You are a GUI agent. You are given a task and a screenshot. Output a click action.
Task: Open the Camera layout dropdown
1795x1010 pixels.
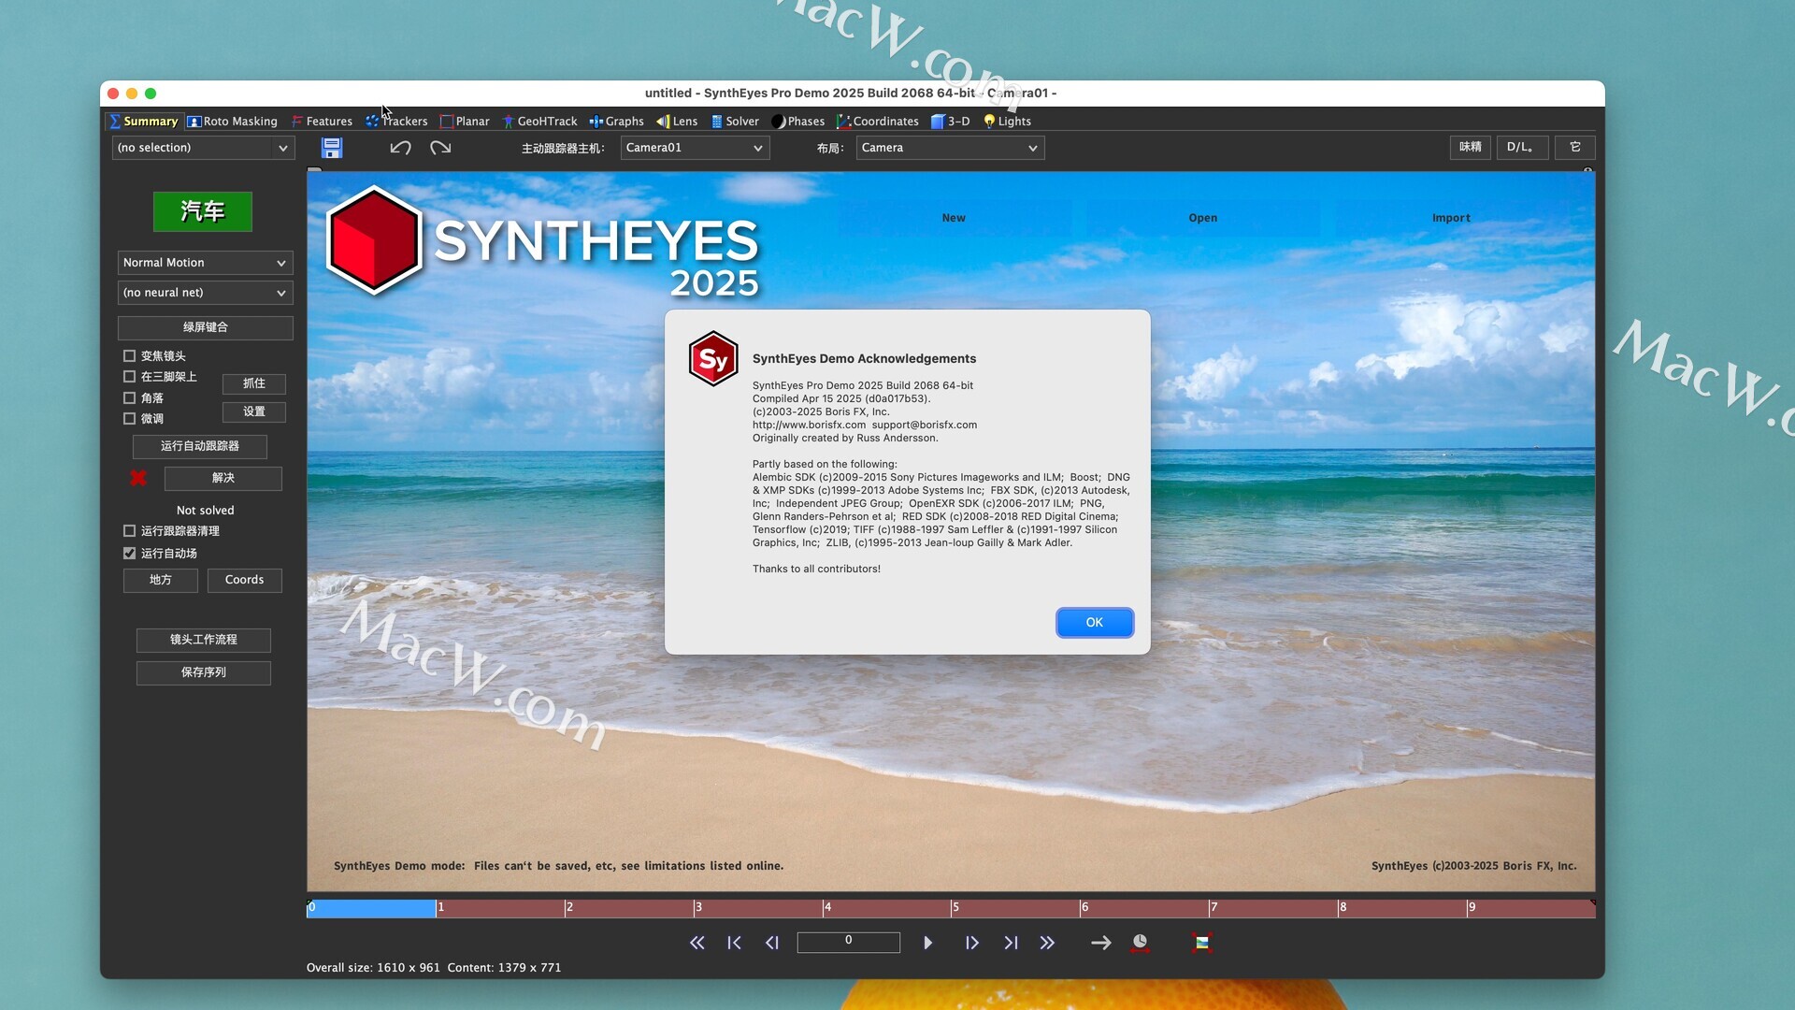(950, 148)
